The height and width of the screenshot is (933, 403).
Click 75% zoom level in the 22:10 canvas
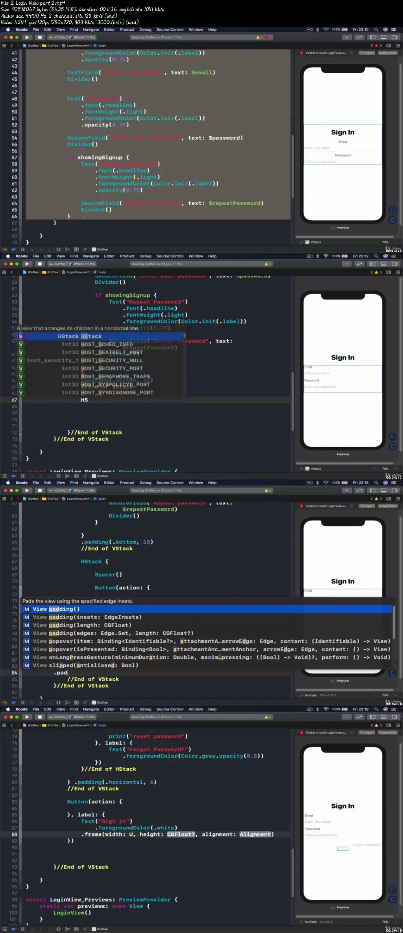385,242
